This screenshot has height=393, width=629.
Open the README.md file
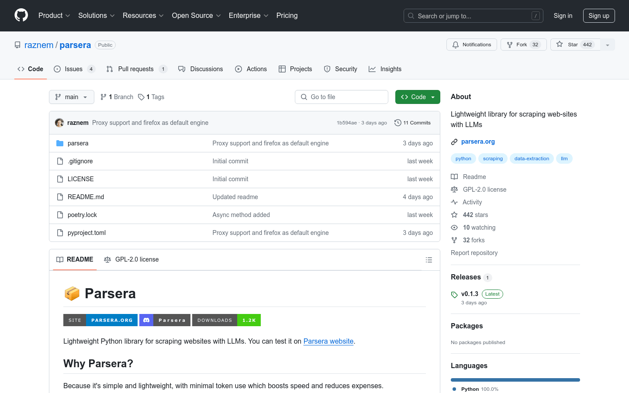coord(86,197)
